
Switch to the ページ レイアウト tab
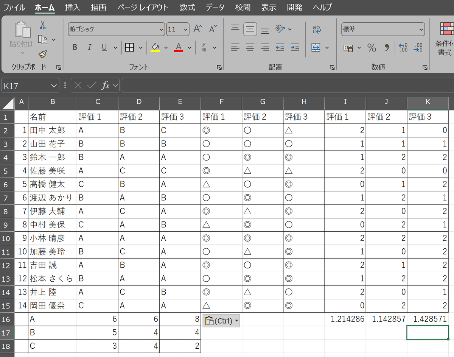click(x=143, y=7)
